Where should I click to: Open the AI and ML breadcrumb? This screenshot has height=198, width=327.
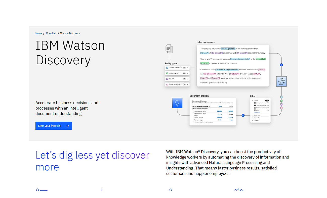click(51, 33)
